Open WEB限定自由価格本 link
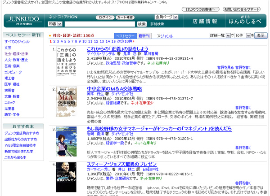The image size is (270, 196). tap(20, 145)
